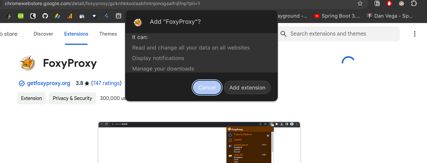Viewport: 427px width, 163px height.
Task: Open the web store three-dot menu
Action: [414, 34]
